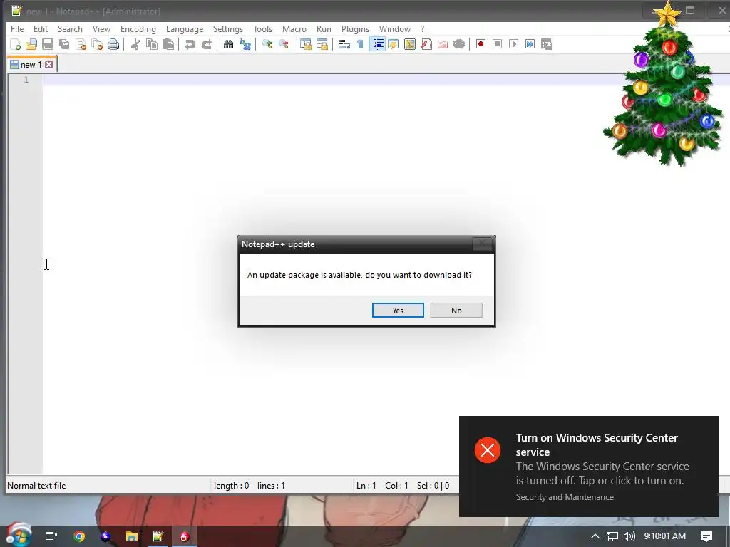Screen dimensions: 730x547
Task: Open File Explorer from the taskbar
Action: tap(132, 536)
